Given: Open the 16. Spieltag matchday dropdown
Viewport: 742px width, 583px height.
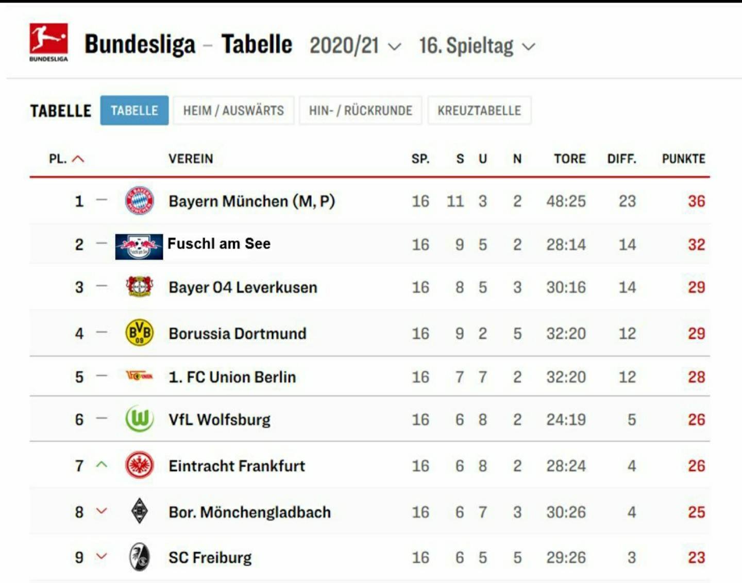Looking at the screenshot, I should [477, 46].
